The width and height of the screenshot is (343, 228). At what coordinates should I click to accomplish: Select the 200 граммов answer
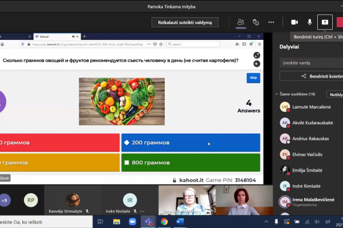click(x=191, y=142)
